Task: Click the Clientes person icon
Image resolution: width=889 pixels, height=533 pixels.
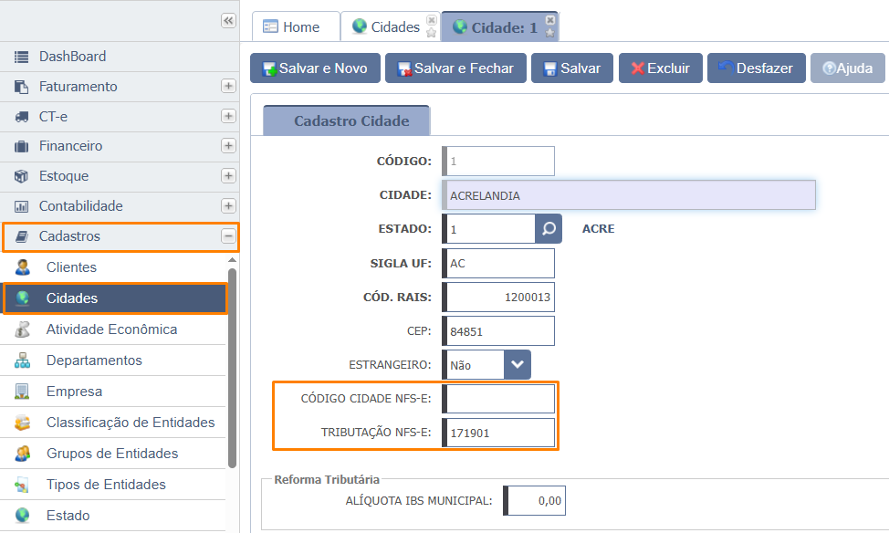Action: pyautogui.click(x=23, y=267)
